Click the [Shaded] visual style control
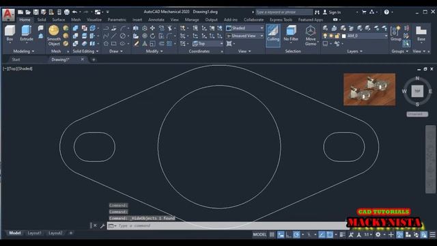The width and height of the screenshot is (437, 246). [25, 68]
